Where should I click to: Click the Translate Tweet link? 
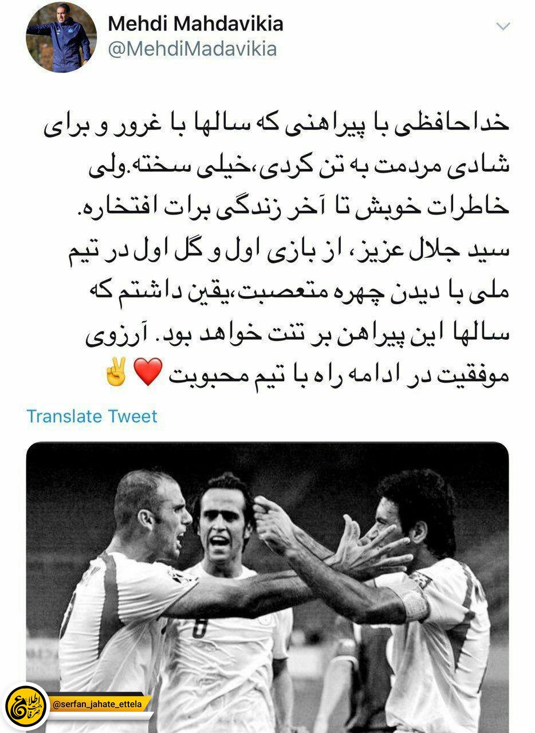[92, 416]
